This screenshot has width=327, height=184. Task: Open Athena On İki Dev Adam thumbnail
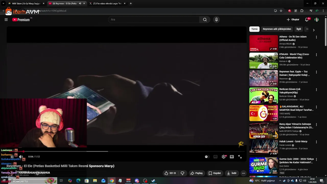click(263, 43)
